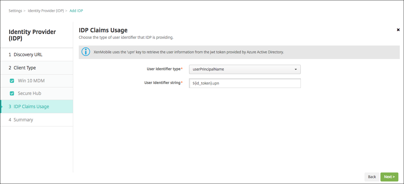Focus the User Identifier string field
The width and height of the screenshot is (404, 184).
point(244,83)
